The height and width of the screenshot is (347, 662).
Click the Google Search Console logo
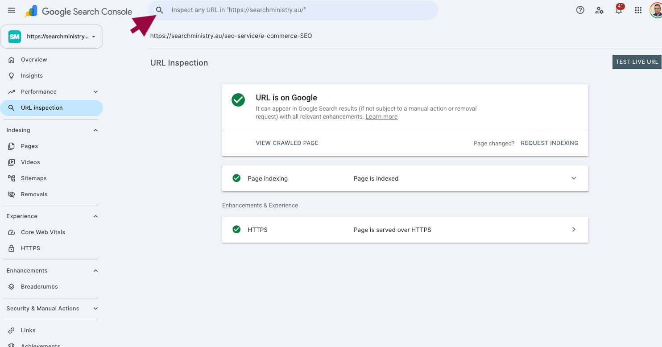click(79, 11)
